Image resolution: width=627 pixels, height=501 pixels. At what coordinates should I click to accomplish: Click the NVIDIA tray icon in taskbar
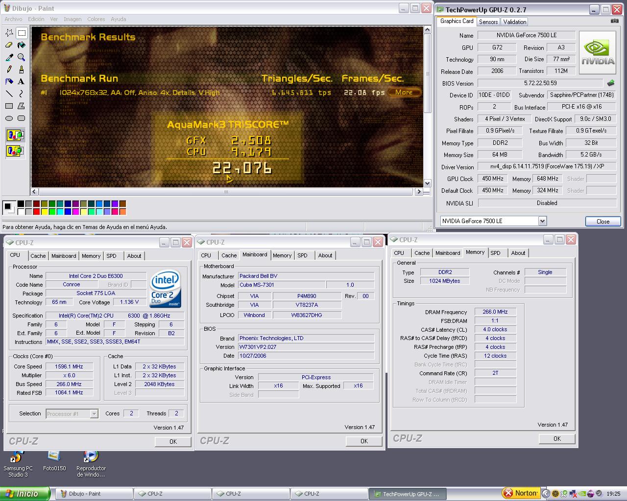click(582, 493)
